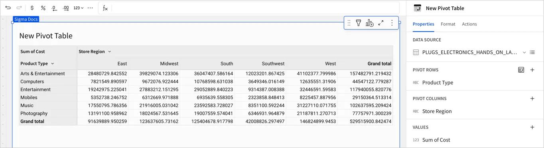Add a new pivot row

point(532,70)
